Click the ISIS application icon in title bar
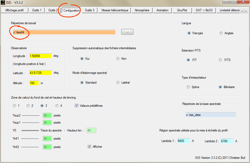This screenshot has width=250, height=163. click(3, 2)
